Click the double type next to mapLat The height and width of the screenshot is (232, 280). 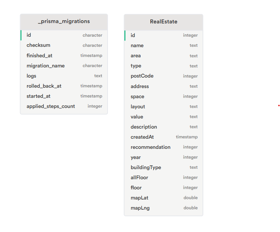191,198
